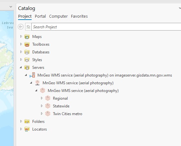Select the Maps tree item
This screenshot has height=146, width=181.
pos(37,37)
